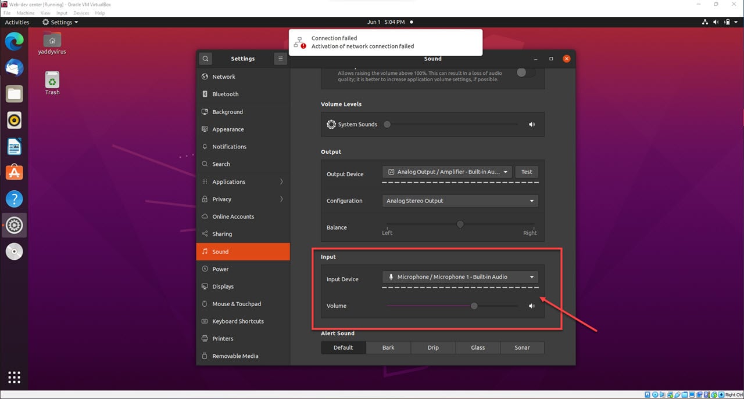This screenshot has width=744, height=399.
Task: Open Ubuntu Software from the dock
Action: pos(14,172)
